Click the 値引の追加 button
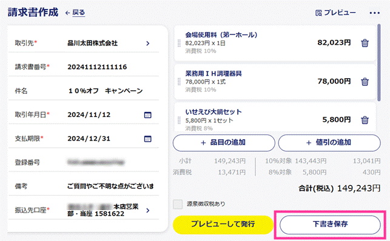 [329, 143]
